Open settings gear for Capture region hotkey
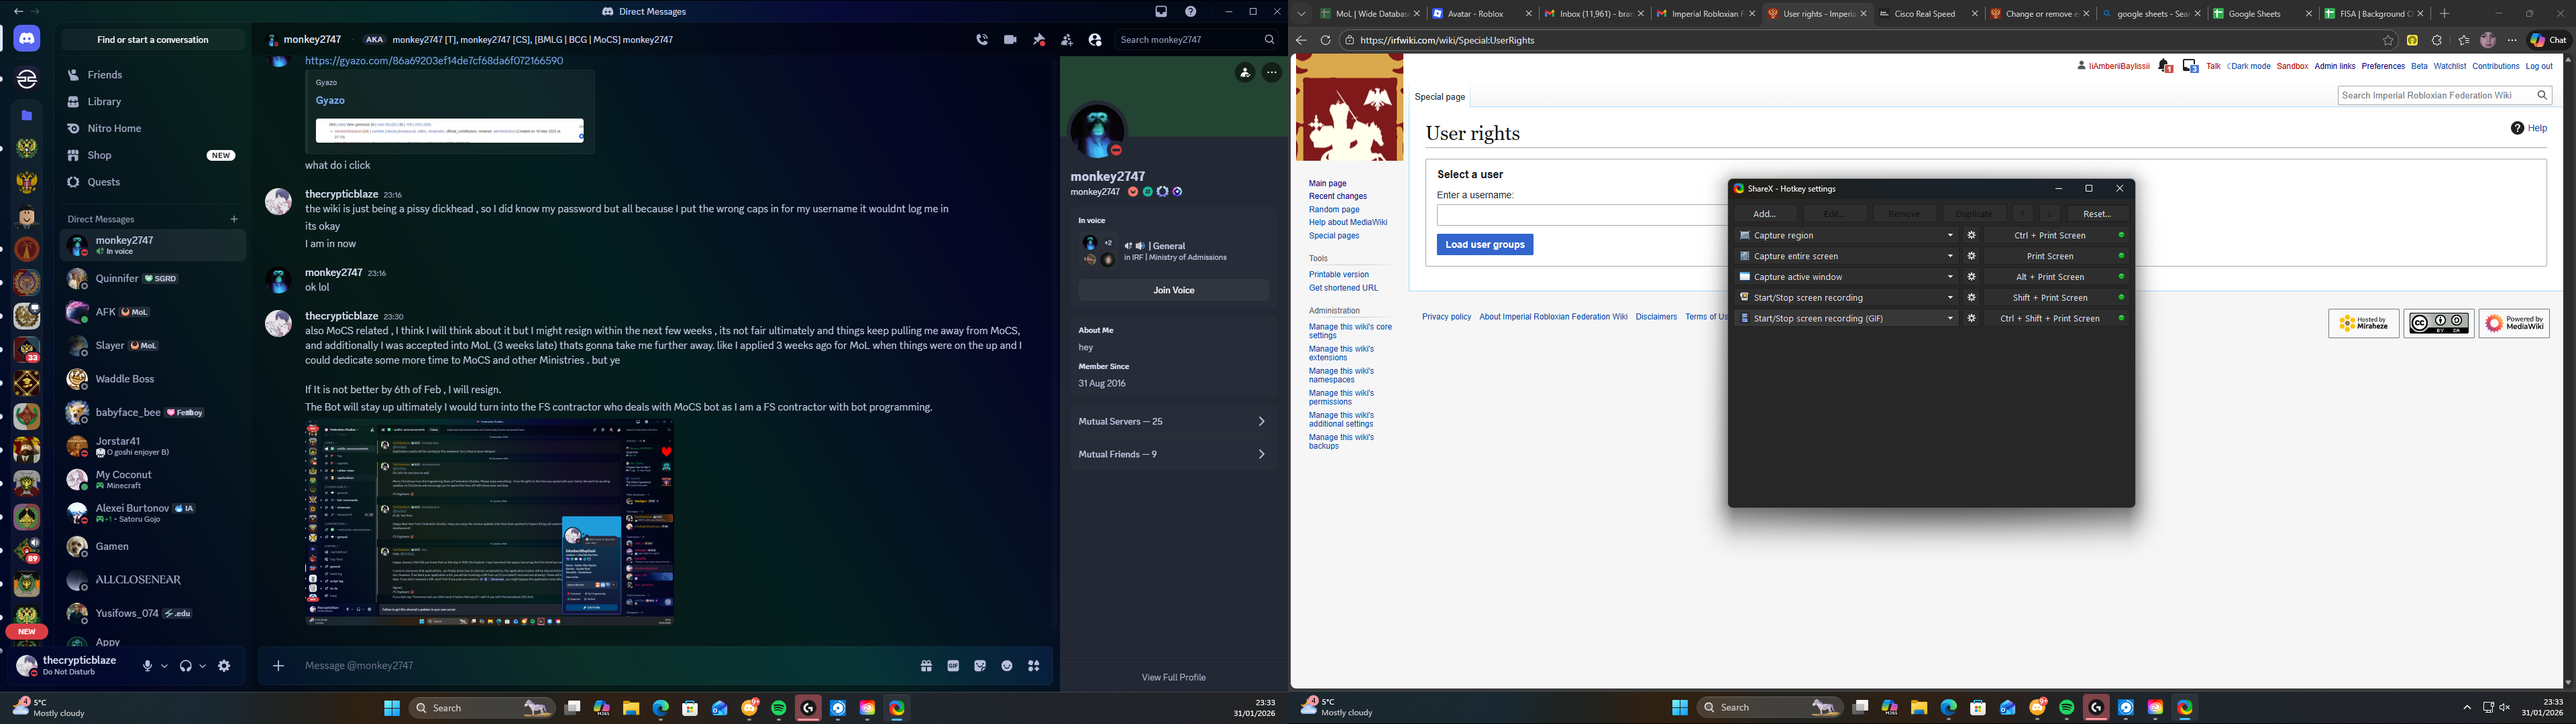 pyautogui.click(x=1971, y=236)
